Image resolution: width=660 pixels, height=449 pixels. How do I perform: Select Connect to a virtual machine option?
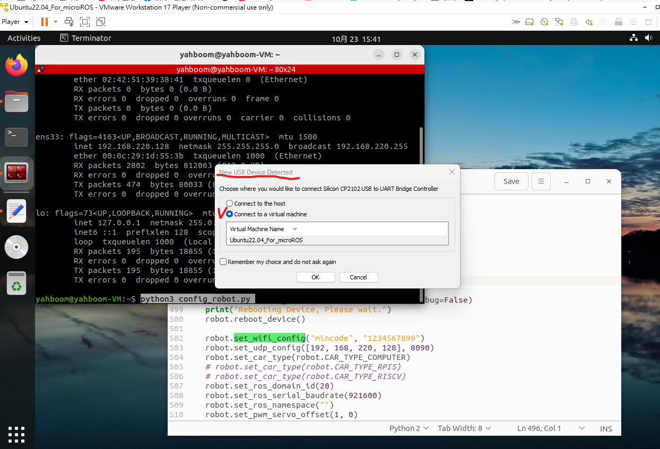point(266,214)
